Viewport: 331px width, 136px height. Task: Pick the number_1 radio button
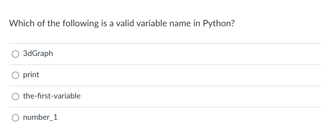click(15, 118)
